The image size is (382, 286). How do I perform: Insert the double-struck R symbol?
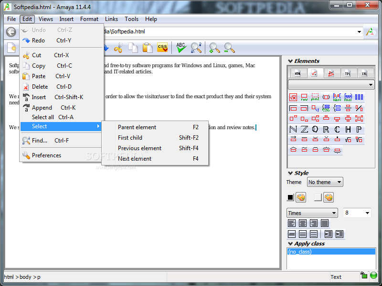[x=326, y=129]
